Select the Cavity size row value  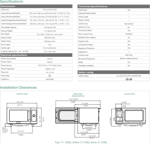pos(50,10)
